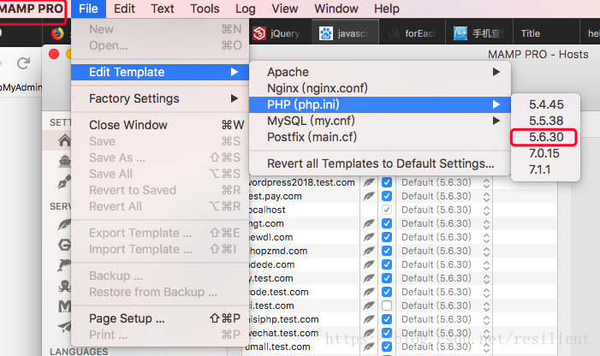The image size is (600, 356).
Task: Uncheck the wordpress2018.test.com host checkbox
Action: click(387, 182)
